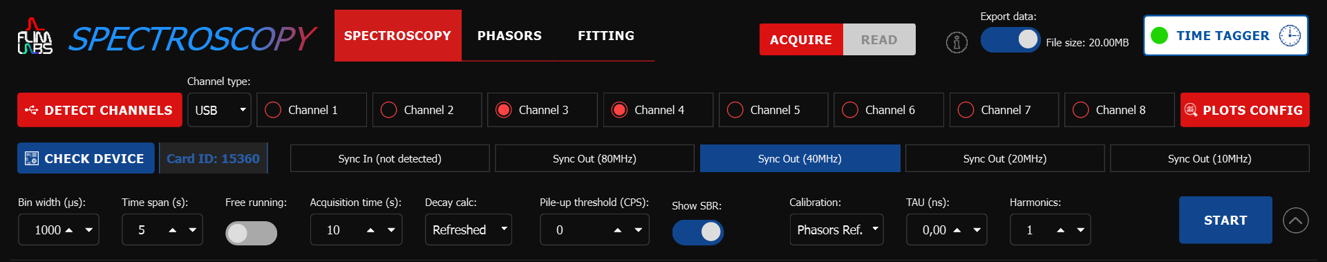Select Sync Out (40MHz)

click(x=800, y=158)
